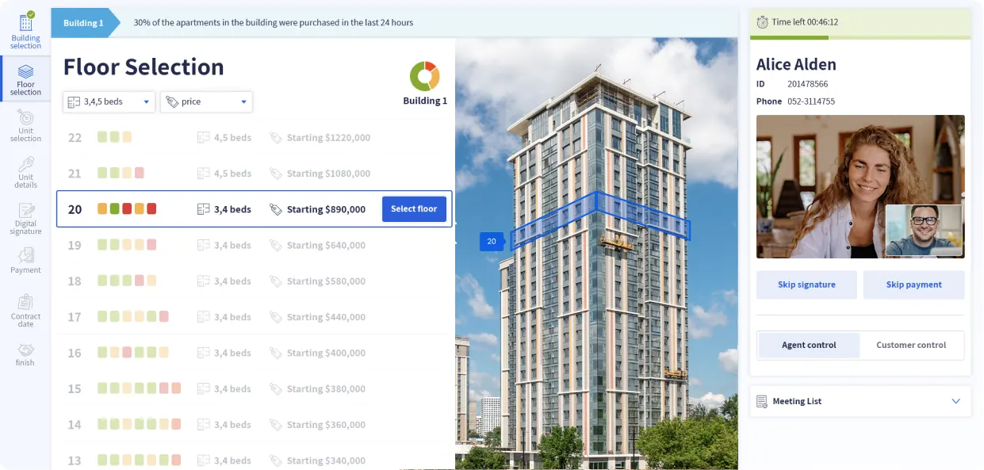
Task: Click phone number 052-3114755
Action: [811, 101]
